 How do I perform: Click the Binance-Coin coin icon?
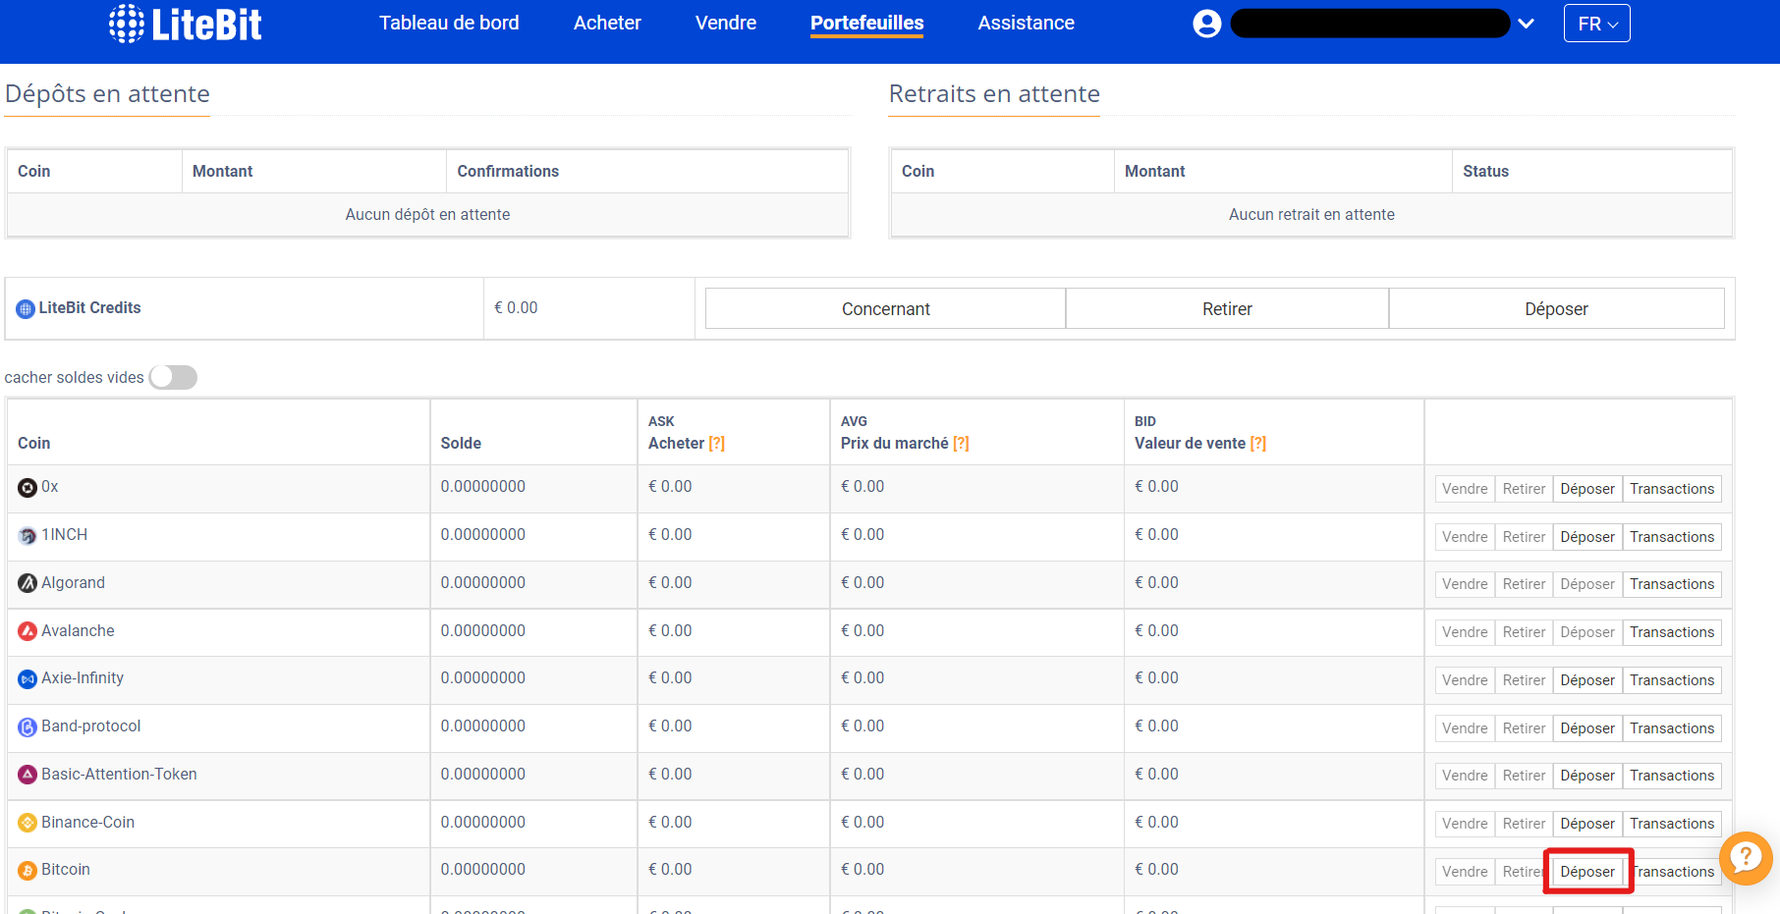click(27, 823)
